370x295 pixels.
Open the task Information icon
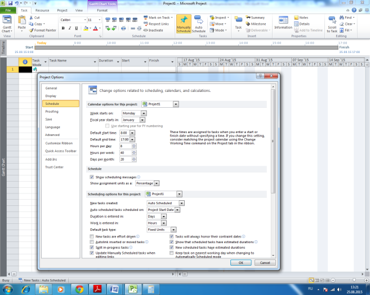tap(283, 20)
